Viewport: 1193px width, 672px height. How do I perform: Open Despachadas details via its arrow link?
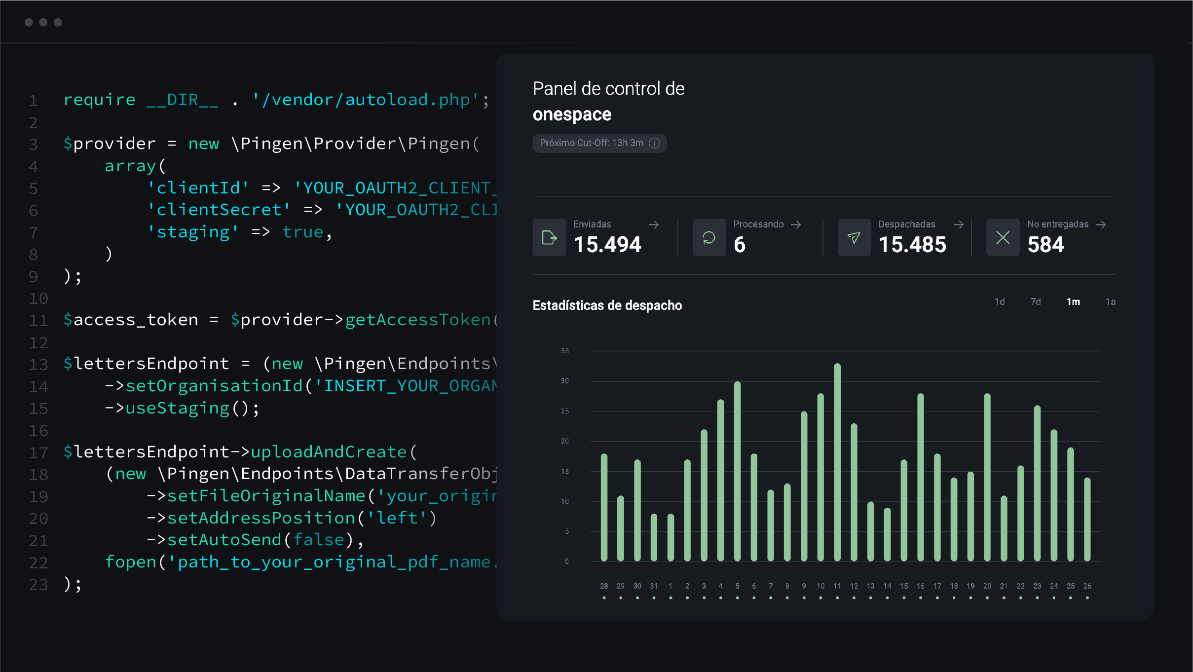tap(959, 224)
